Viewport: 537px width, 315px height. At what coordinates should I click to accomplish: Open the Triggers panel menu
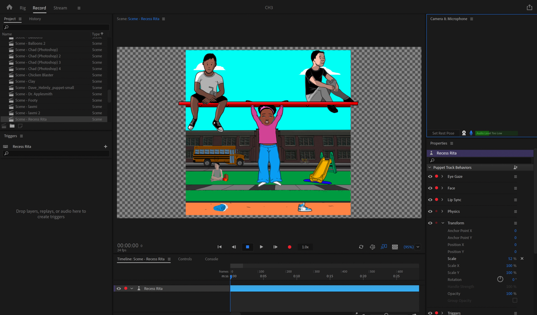[x=21, y=136]
